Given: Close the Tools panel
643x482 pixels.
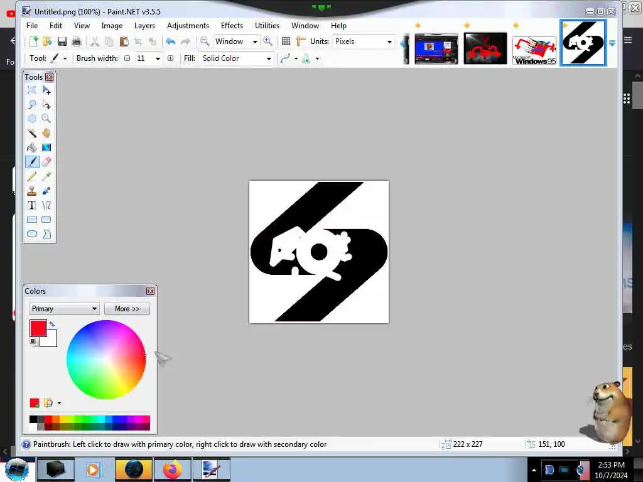Looking at the screenshot, I should click(x=49, y=77).
